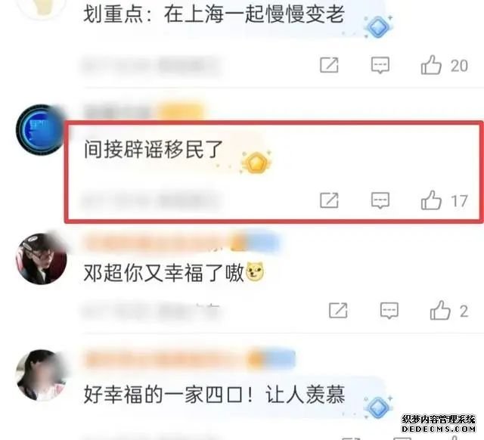Screen dimensions: 484x440
Task: Tap blue diamond badge beside 让人羡慕 comment
Action: pyautogui.click(x=377, y=407)
